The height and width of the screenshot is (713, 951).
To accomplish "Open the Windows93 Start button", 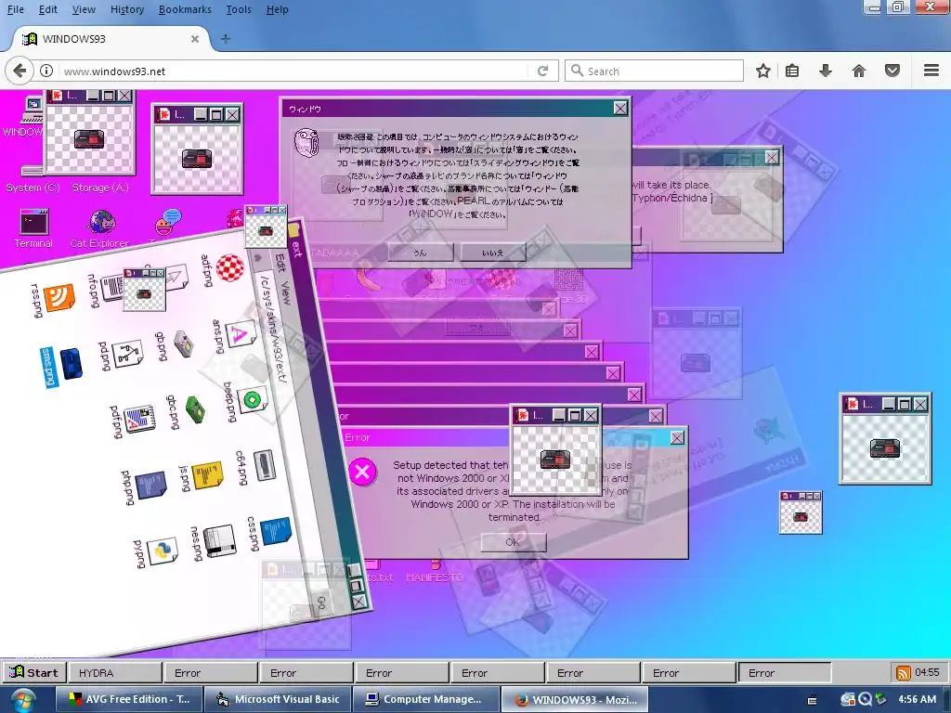I will [33, 672].
